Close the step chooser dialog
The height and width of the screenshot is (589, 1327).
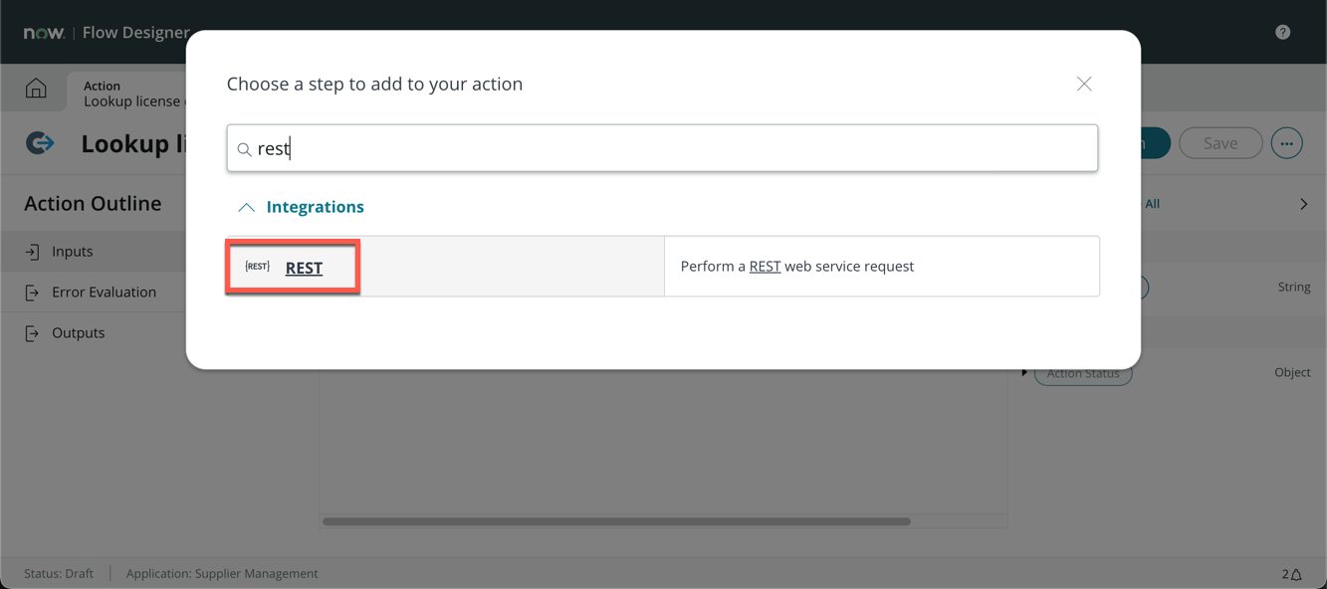(x=1084, y=85)
